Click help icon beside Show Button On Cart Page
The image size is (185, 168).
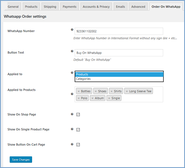point(72,144)
